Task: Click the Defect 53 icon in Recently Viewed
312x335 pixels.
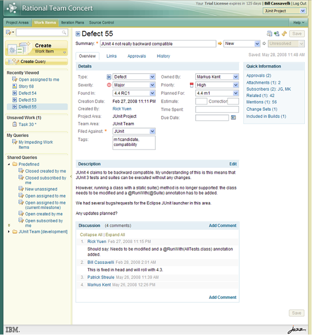Action: [x=15, y=100]
